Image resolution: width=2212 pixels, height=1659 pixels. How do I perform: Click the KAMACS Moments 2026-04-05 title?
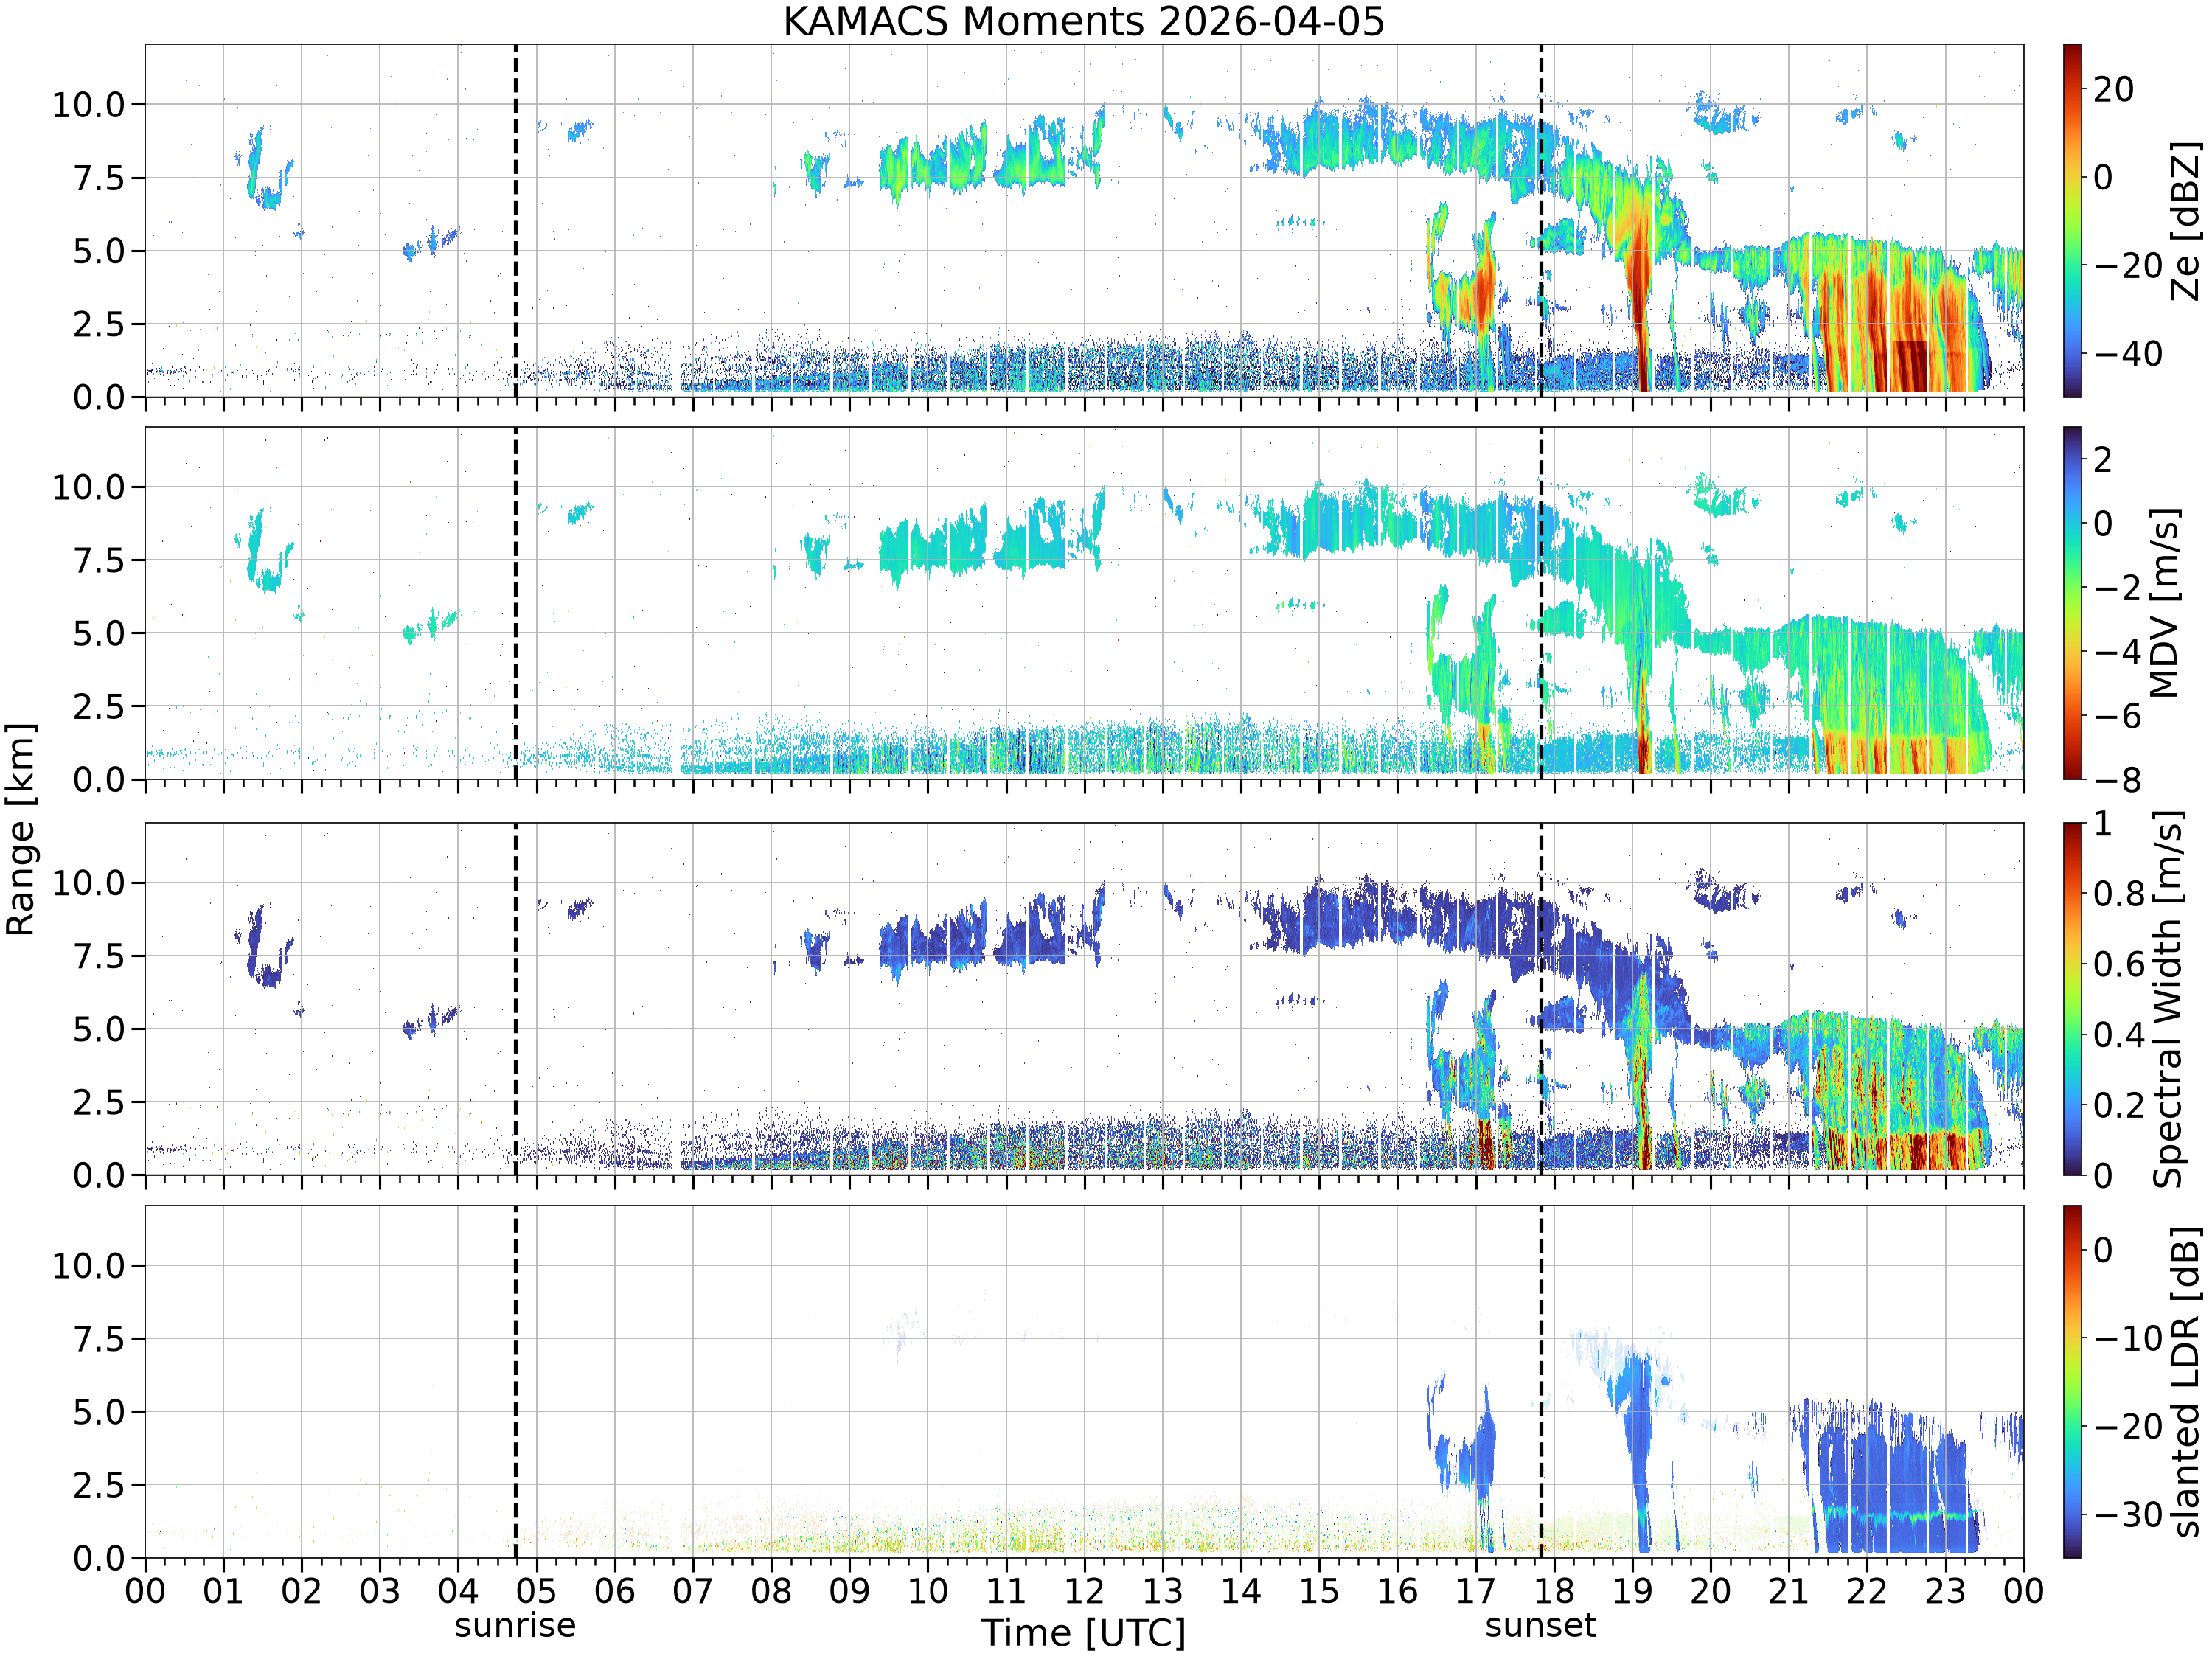(1083, 21)
